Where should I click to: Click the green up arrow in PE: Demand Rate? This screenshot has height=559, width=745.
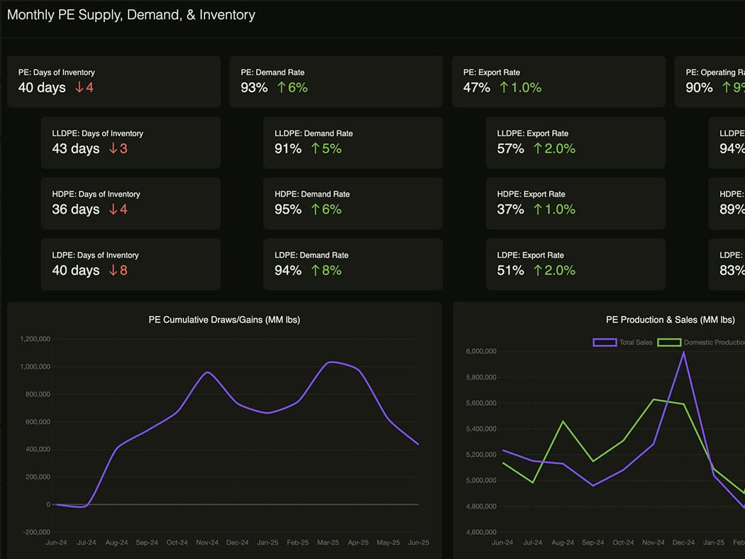pos(281,88)
